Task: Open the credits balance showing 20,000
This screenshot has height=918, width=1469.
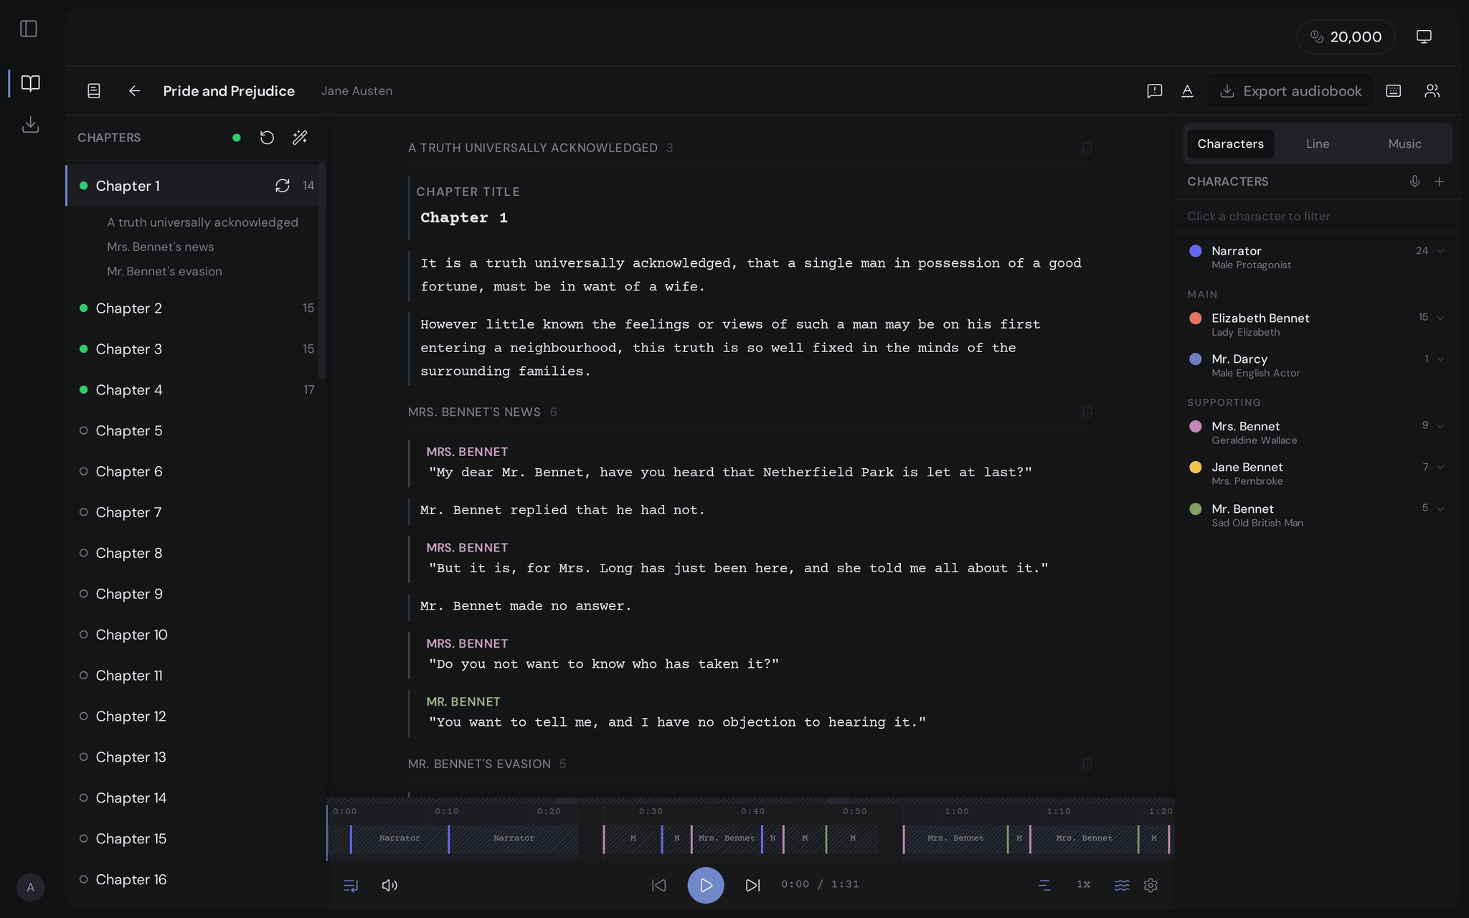Action: point(1346,37)
